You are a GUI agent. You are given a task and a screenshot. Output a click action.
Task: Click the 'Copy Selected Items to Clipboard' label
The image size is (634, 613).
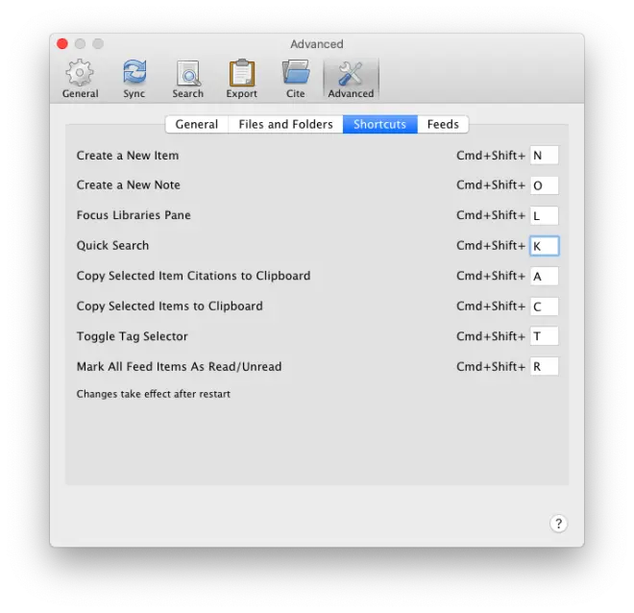pos(169,306)
